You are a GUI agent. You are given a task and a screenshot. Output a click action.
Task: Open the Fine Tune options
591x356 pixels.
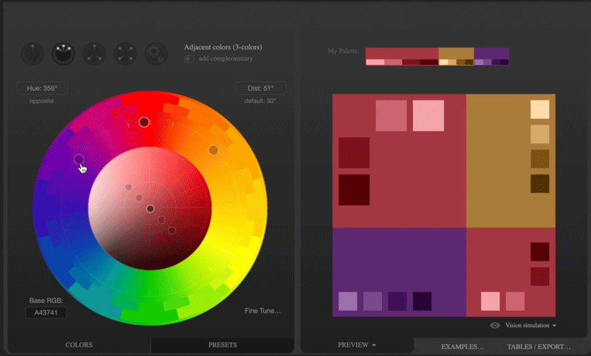262,311
